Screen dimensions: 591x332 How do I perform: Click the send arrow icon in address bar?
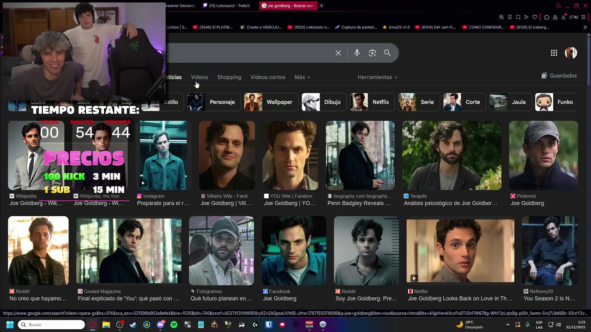[526, 17]
